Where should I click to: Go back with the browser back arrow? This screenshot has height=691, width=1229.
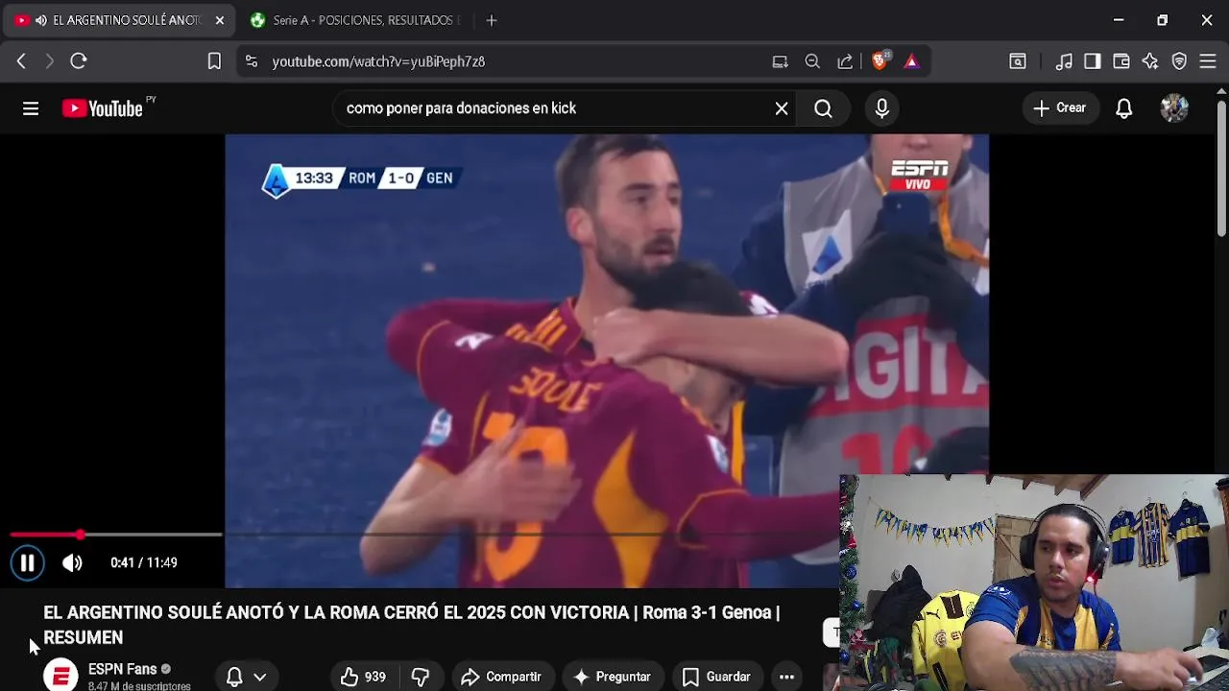[x=21, y=61]
